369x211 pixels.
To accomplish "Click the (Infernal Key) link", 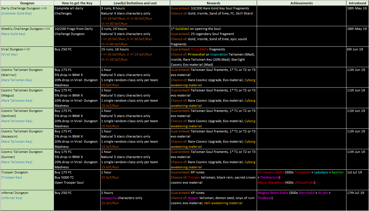I will (x=12, y=198).
